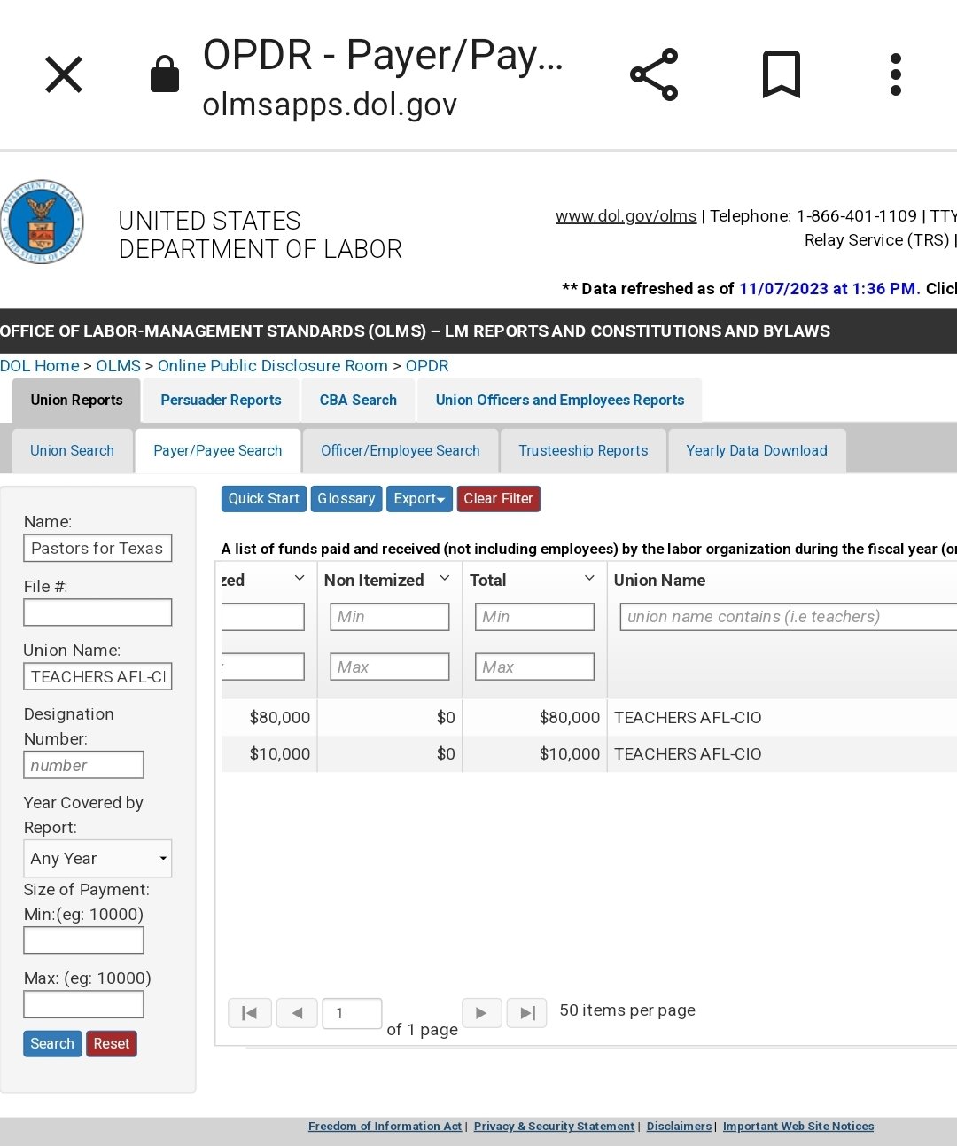
Task: Click the Name field containing Pastors for Texas
Action: pos(97,549)
